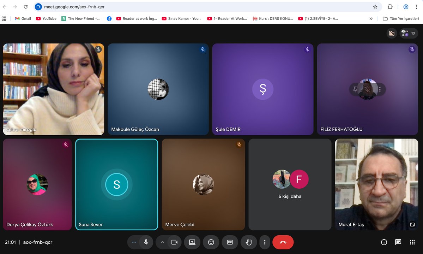Click Merve Çelebi's profile photo
423x254 pixels.
tap(203, 184)
